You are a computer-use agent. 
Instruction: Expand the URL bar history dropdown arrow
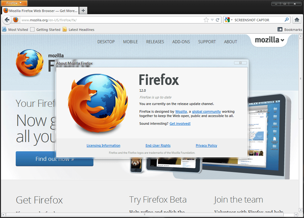coord(212,20)
